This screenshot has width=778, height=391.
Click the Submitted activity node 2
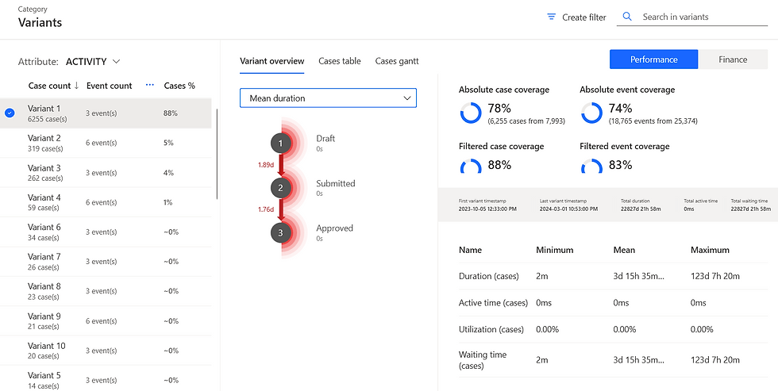coord(280,188)
